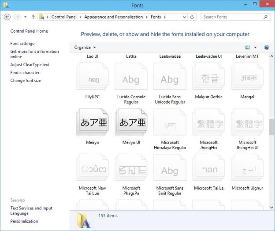Click the Latha font label

131,56
